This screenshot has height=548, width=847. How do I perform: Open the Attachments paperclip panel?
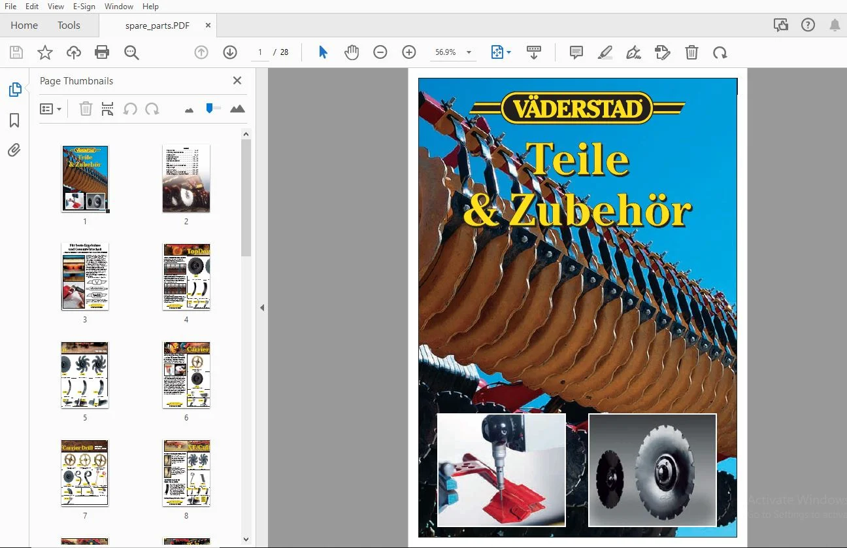point(14,150)
